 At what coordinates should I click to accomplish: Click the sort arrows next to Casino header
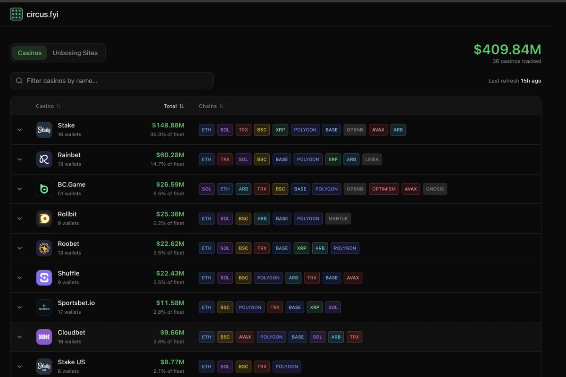click(59, 106)
